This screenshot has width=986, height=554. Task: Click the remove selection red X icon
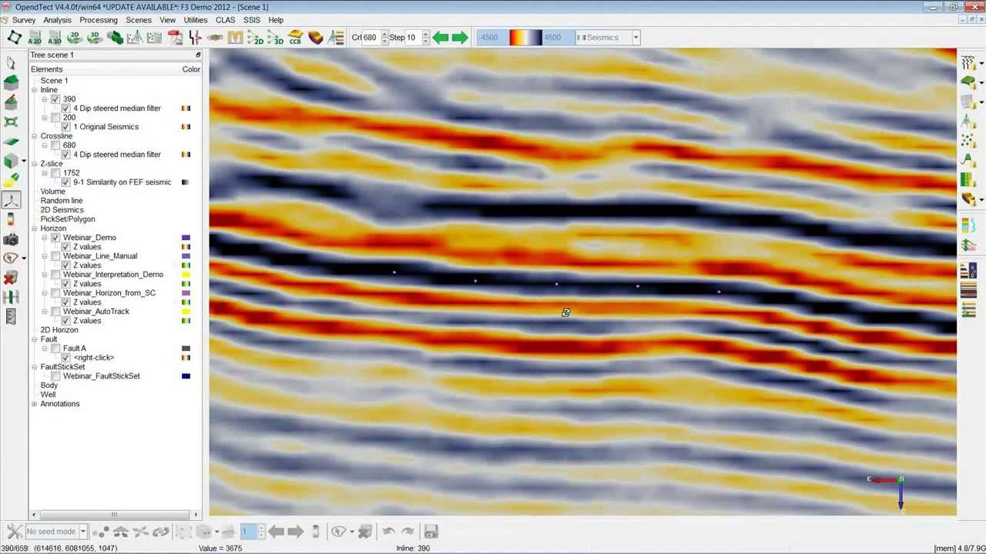(x=11, y=278)
